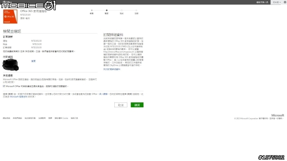287x161 pixels.
Task: Select the final arrow step marker
Action: pos(136,10)
